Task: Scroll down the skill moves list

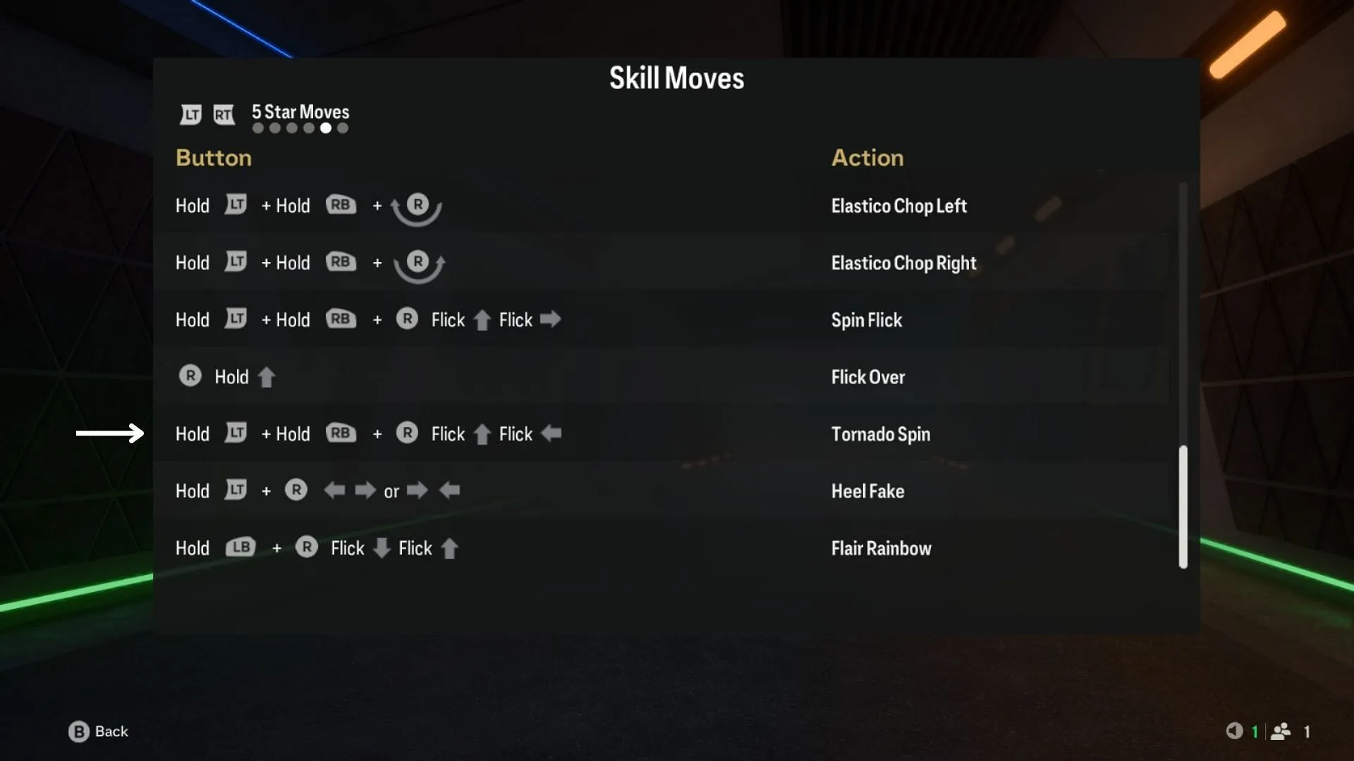Action: pos(1181,567)
